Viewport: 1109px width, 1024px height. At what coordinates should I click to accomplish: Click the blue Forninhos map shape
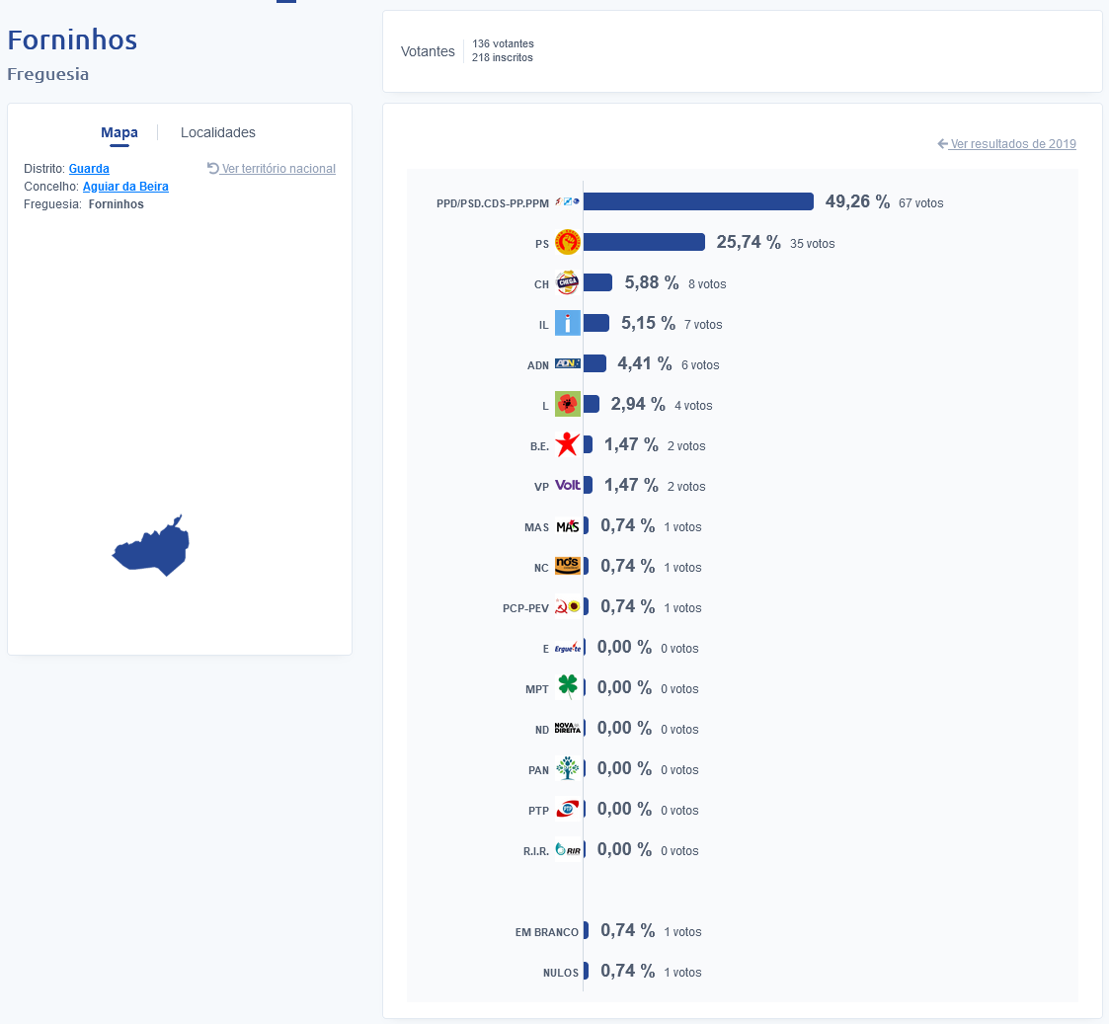click(x=154, y=550)
